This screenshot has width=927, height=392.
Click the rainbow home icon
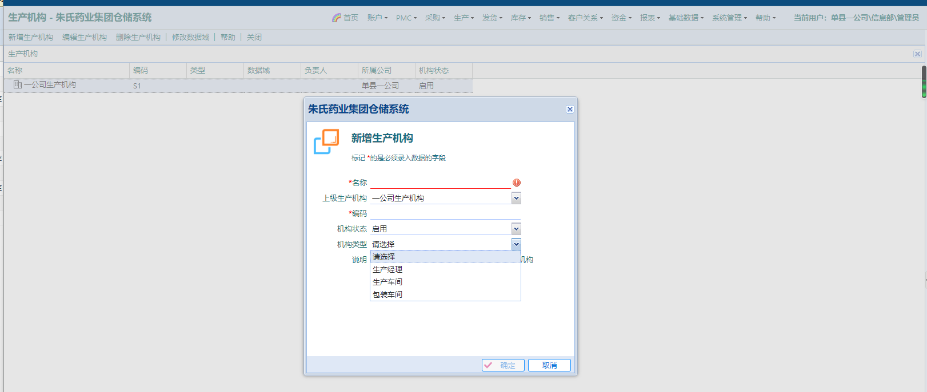[337, 18]
